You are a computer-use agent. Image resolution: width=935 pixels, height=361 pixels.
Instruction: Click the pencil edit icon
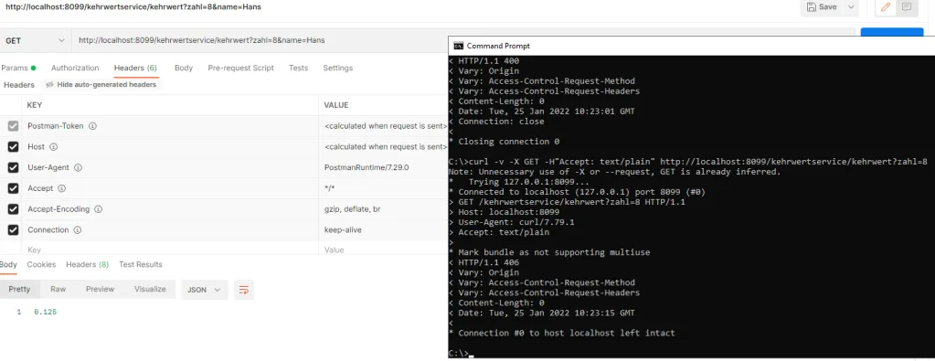(886, 7)
